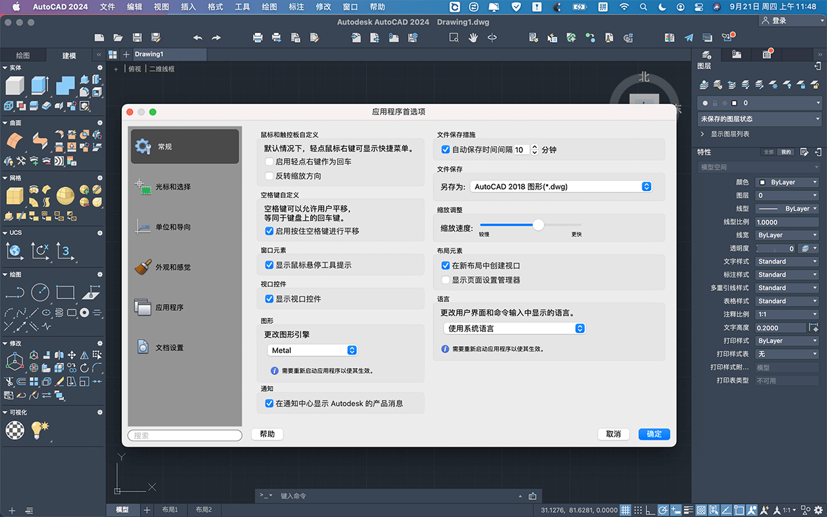Disable 自动保存时间间隔 checkbox
This screenshot has width=827, height=517.
click(x=446, y=149)
